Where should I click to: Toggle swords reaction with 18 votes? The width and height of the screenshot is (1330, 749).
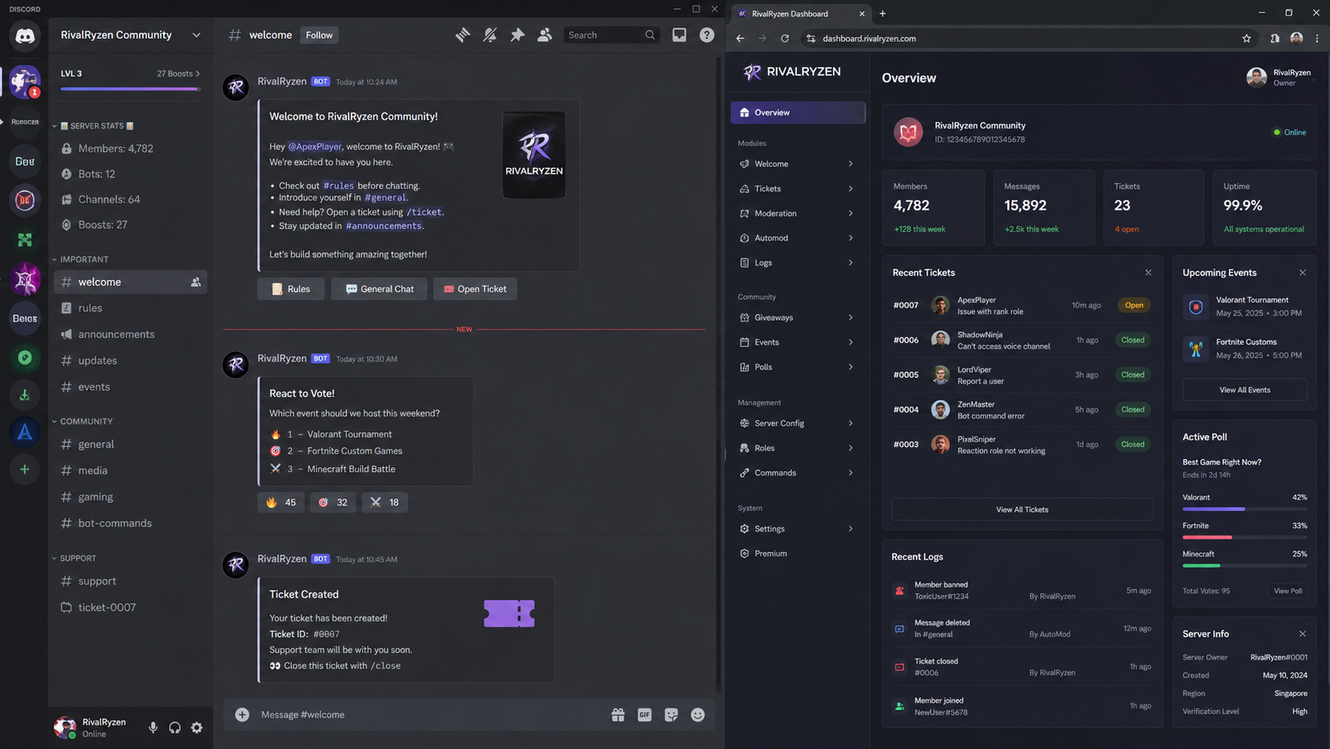(x=385, y=502)
